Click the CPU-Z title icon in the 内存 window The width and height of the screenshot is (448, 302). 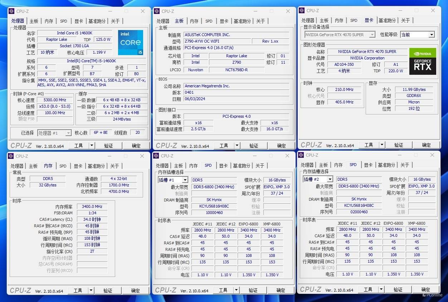[11, 156]
